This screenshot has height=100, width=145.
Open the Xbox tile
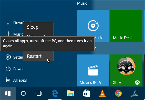tap(126, 70)
